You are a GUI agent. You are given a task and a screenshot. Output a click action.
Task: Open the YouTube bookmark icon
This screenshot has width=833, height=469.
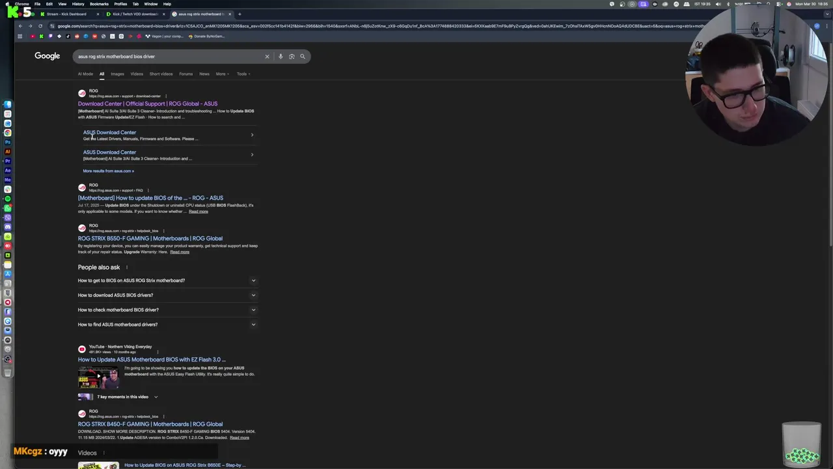33,36
